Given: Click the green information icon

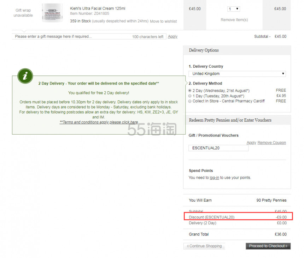Looking at the screenshot, I should 25,76.
